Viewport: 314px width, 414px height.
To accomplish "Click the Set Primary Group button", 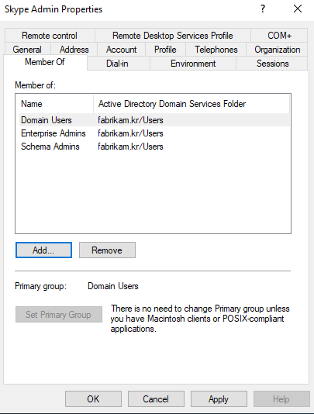I will point(59,315).
